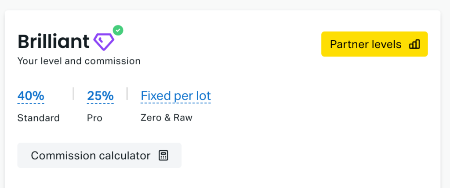Show details for 40% Standard commission
The width and height of the screenshot is (450, 188).
click(x=31, y=96)
